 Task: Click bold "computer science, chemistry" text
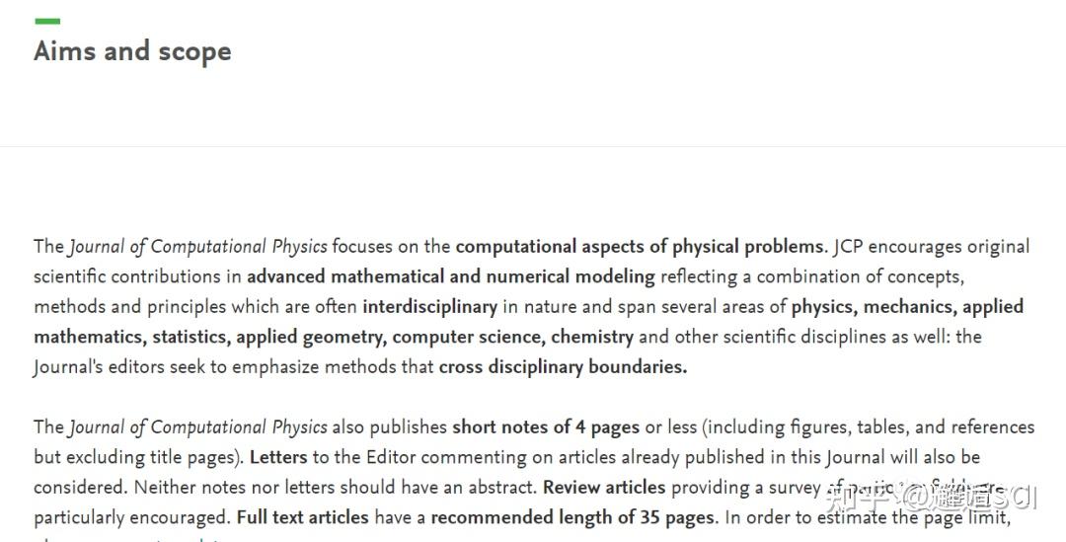[x=512, y=337]
